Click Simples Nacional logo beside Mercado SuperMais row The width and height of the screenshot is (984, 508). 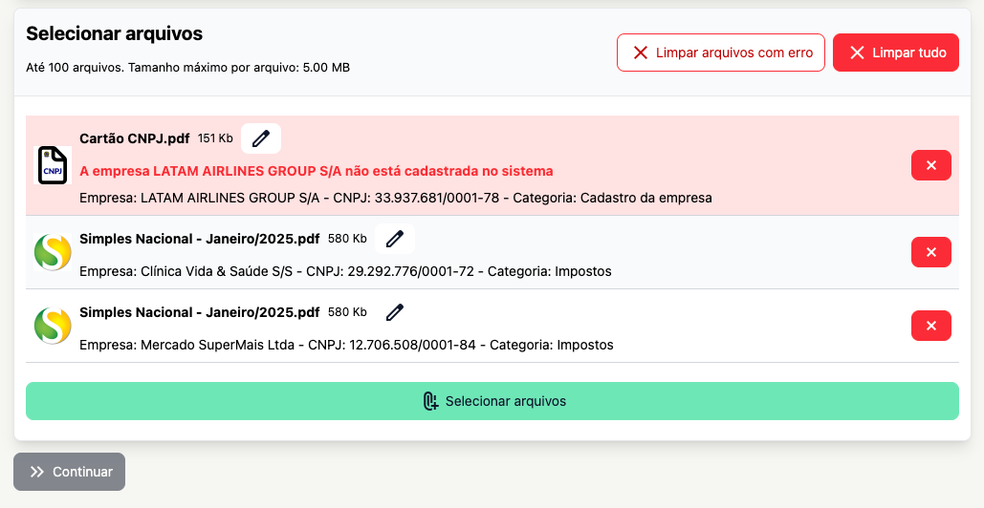53,326
